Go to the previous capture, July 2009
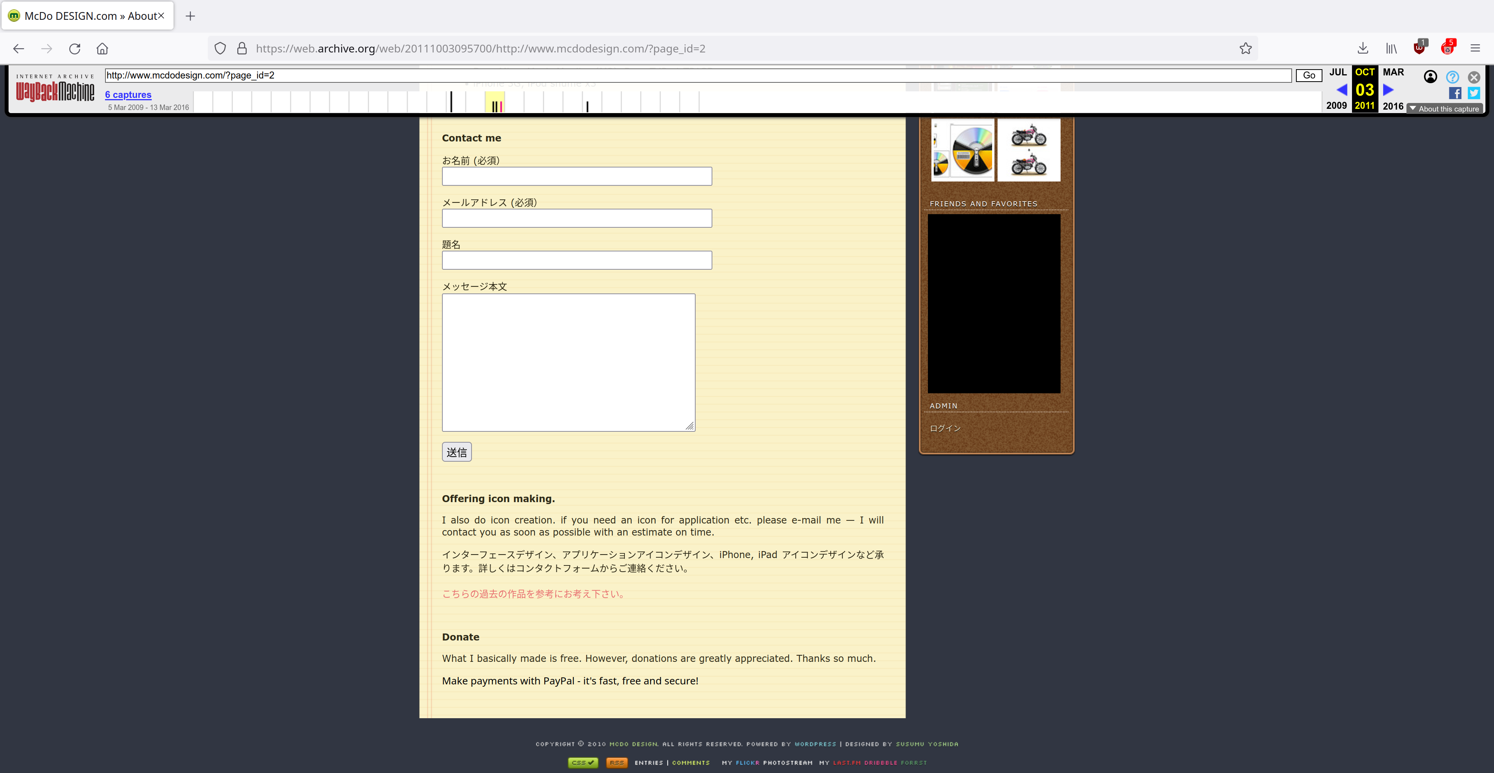1494x773 pixels. tap(1341, 90)
